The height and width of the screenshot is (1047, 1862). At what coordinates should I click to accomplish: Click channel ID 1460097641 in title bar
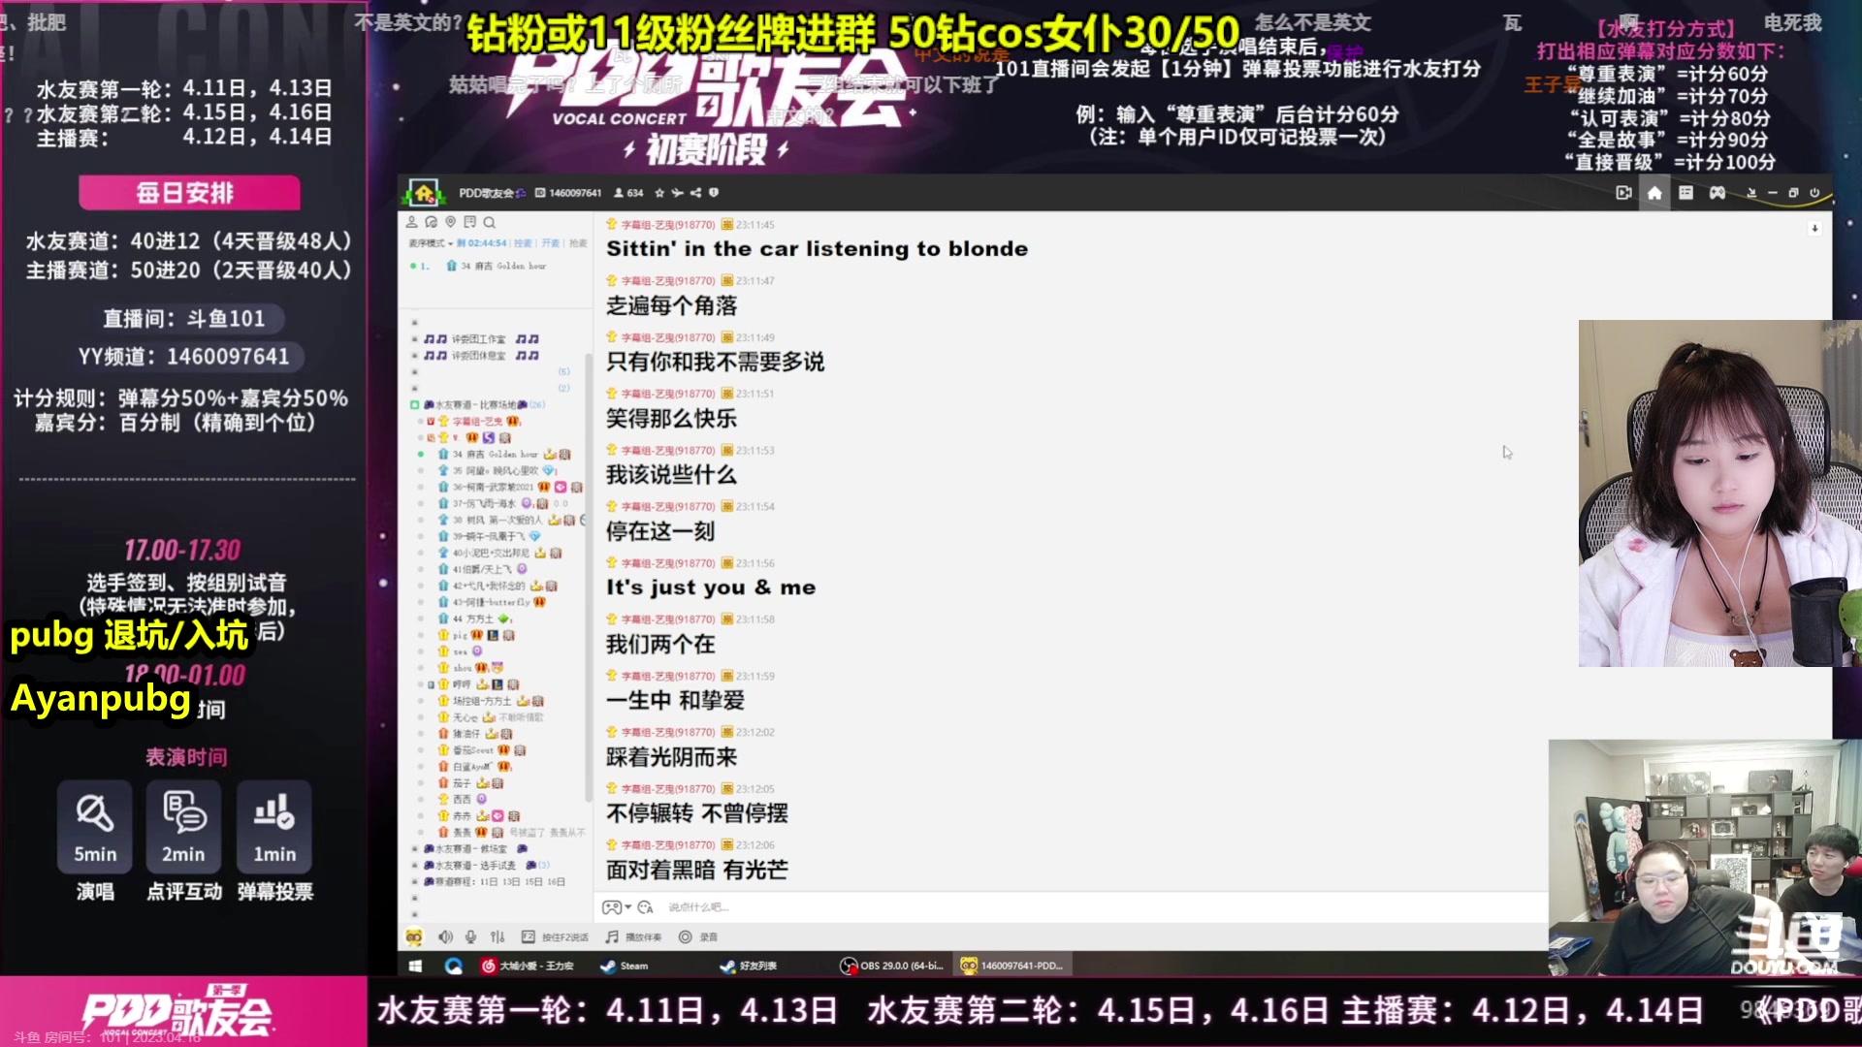coord(569,193)
